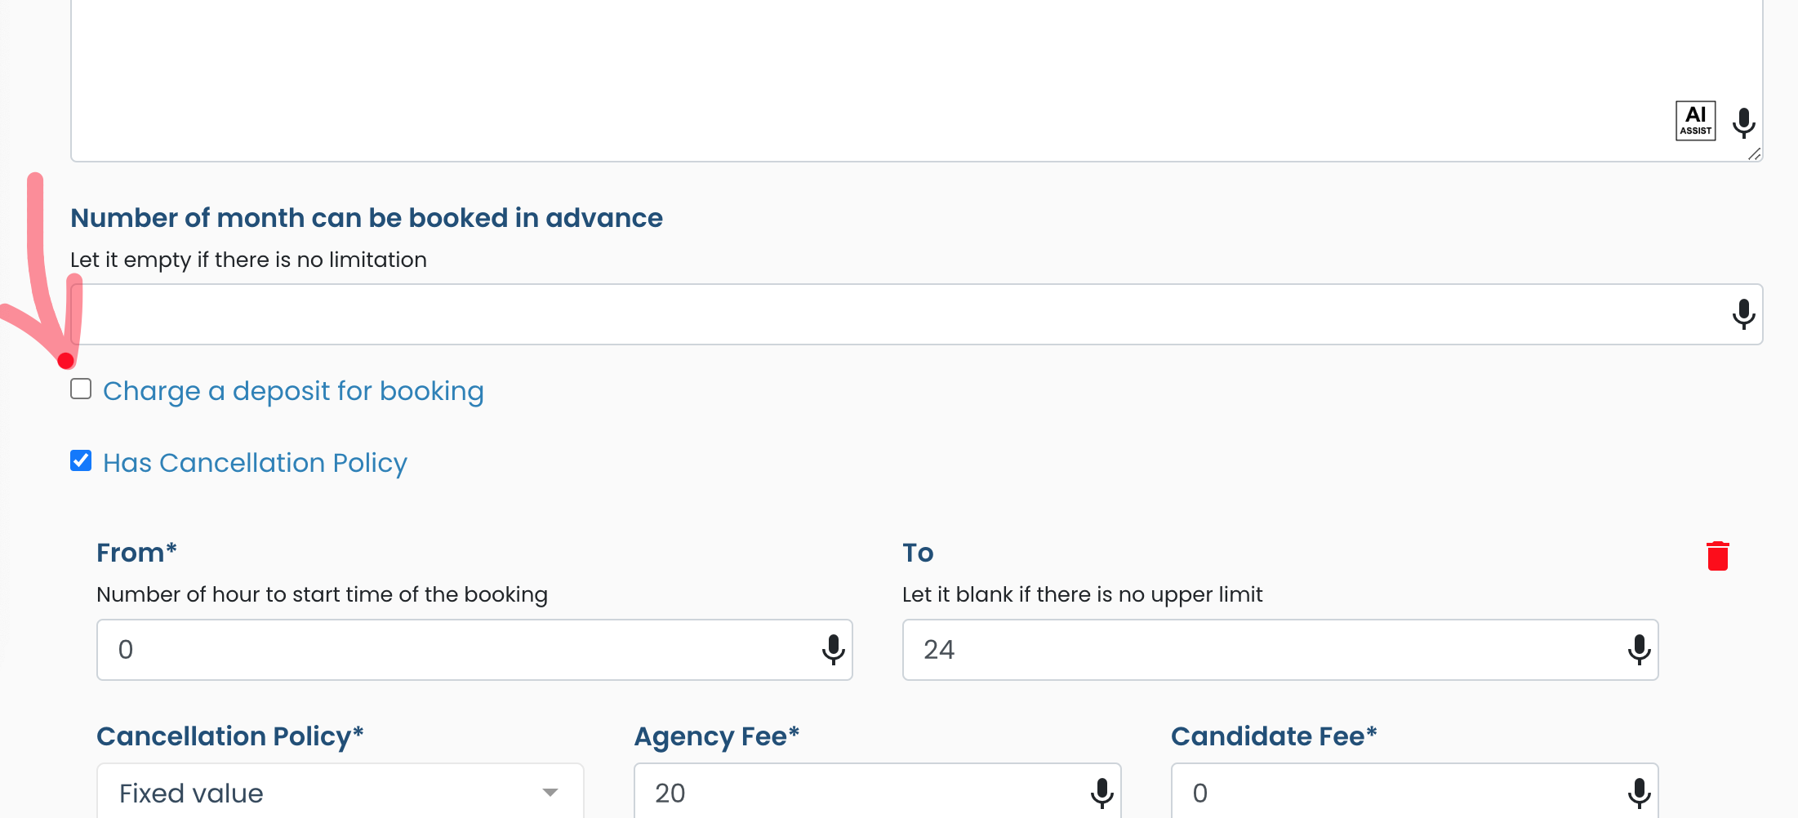Click microphone icon in Candidate Fee field
The height and width of the screenshot is (818, 1798).
[x=1639, y=793]
